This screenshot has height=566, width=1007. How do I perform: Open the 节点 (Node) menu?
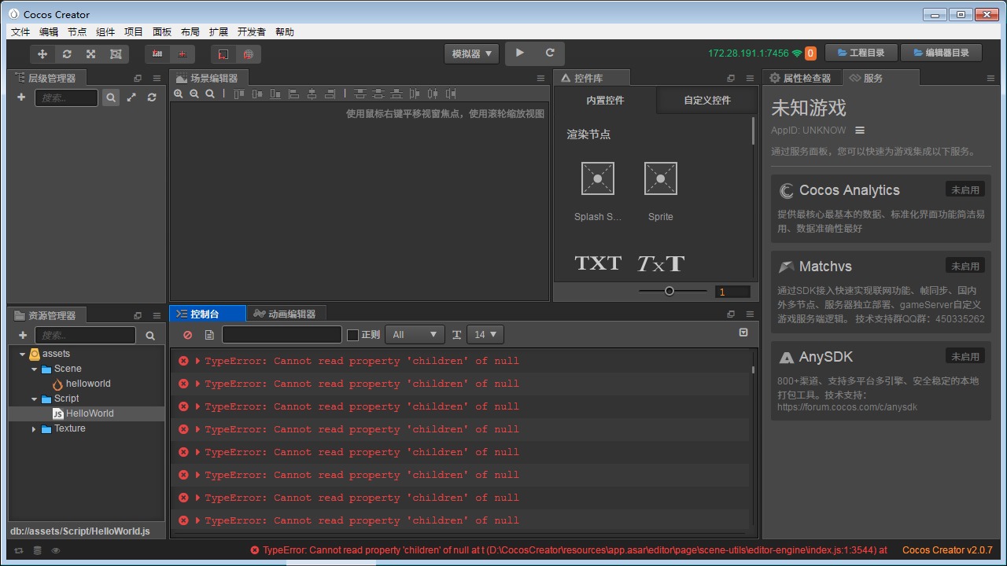pos(77,31)
